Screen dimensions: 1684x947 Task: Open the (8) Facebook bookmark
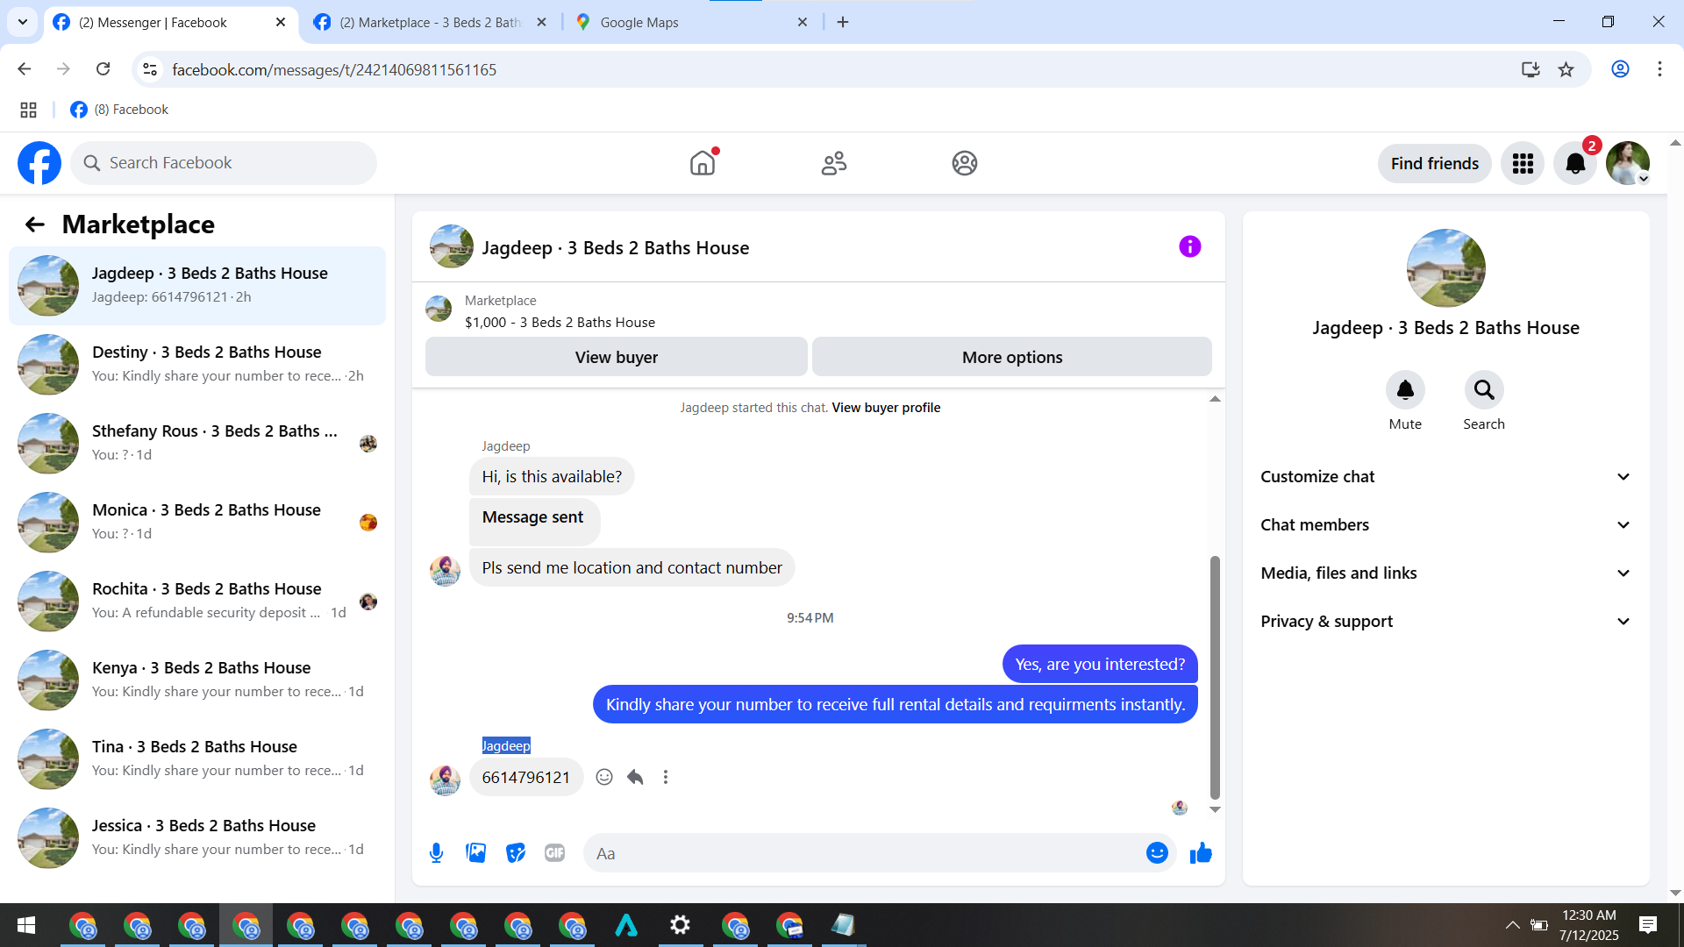(x=119, y=110)
